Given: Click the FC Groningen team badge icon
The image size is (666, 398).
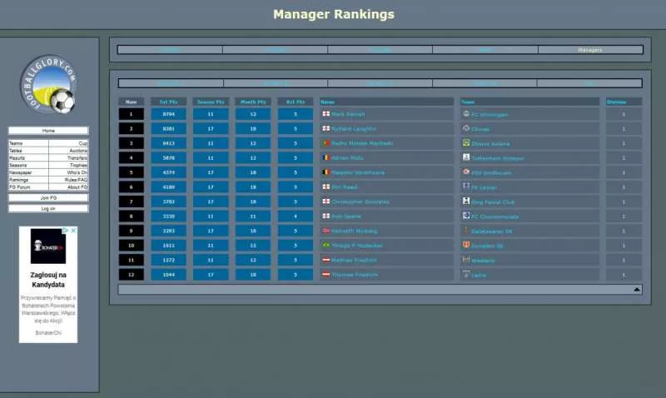Looking at the screenshot, I should [465, 114].
